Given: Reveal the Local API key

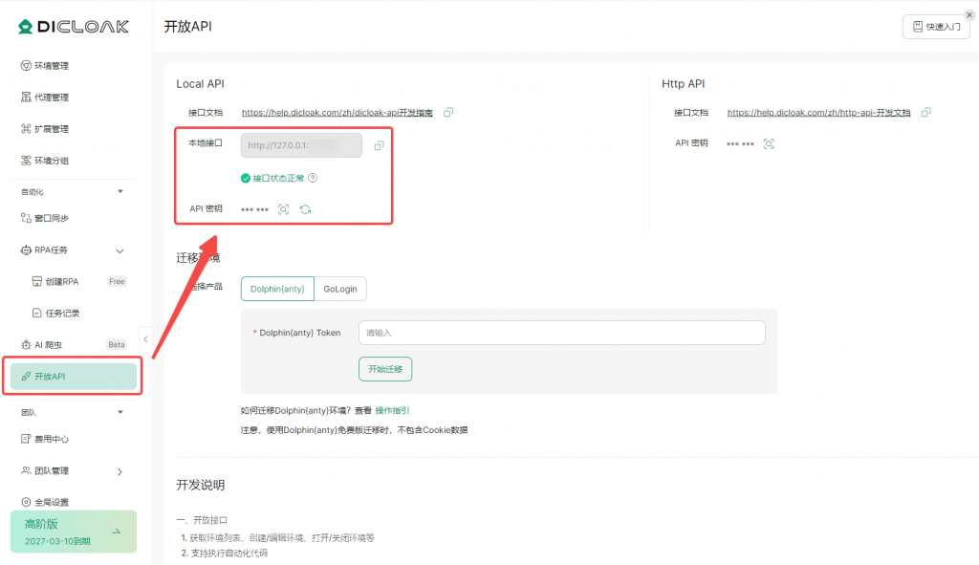Looking at the screenshot, I should click(283, 209).
